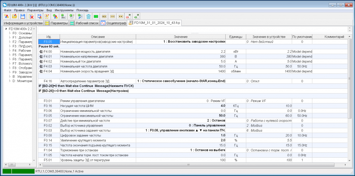Viewport: 355px width, 176px height.
Task: Open the Файл menu
Action: pos(8,10)
